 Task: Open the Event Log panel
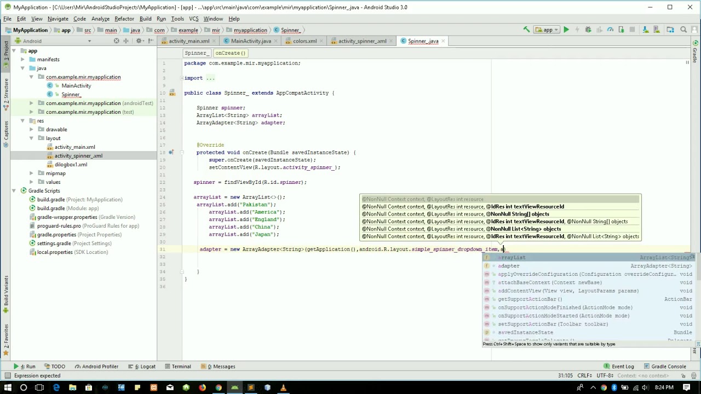tap(619, 367)
